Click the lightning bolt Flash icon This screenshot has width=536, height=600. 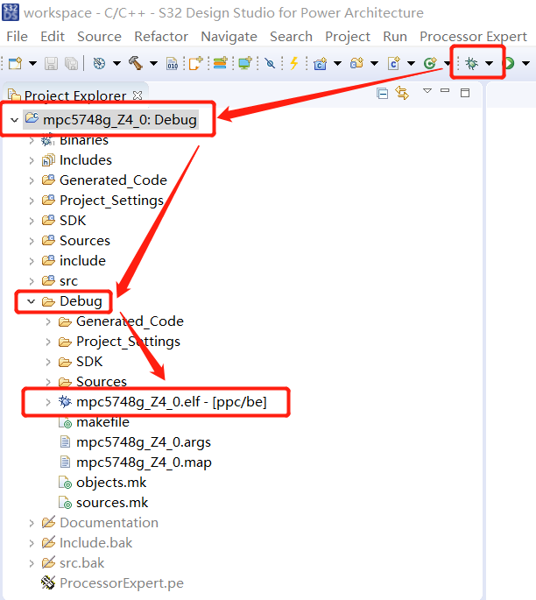[293, 63]
